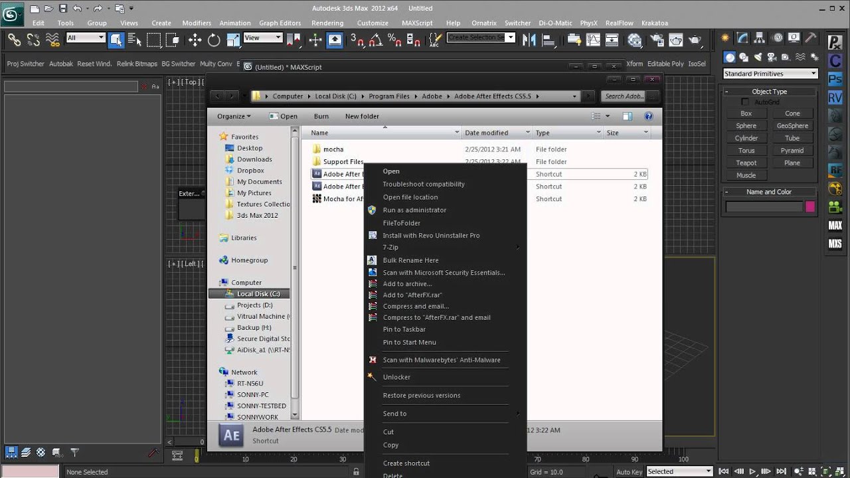Open the Graph Editors menu
Image resolution: width=850 pixels, height=478 pixels.
280,23
